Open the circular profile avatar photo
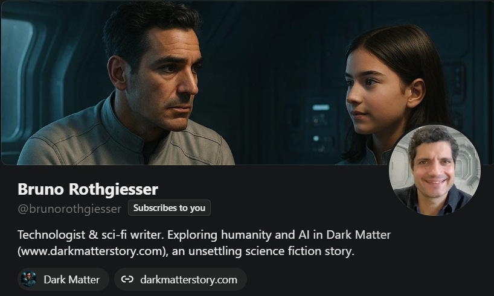Screen dimensions: 494x296 pos(435,170)
